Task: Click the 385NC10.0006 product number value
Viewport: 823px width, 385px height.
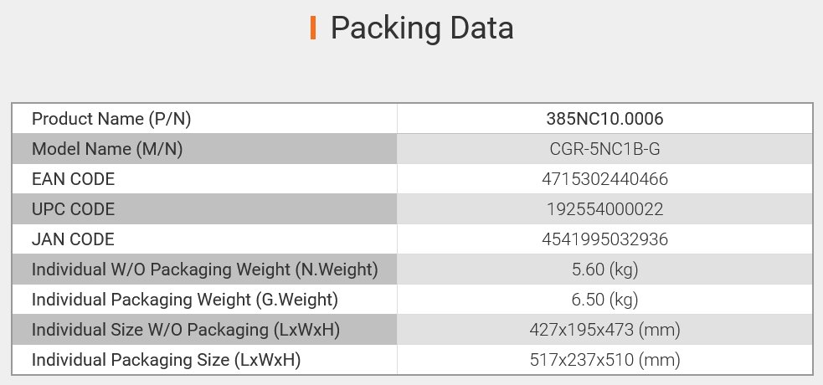Action: [604, 119]
